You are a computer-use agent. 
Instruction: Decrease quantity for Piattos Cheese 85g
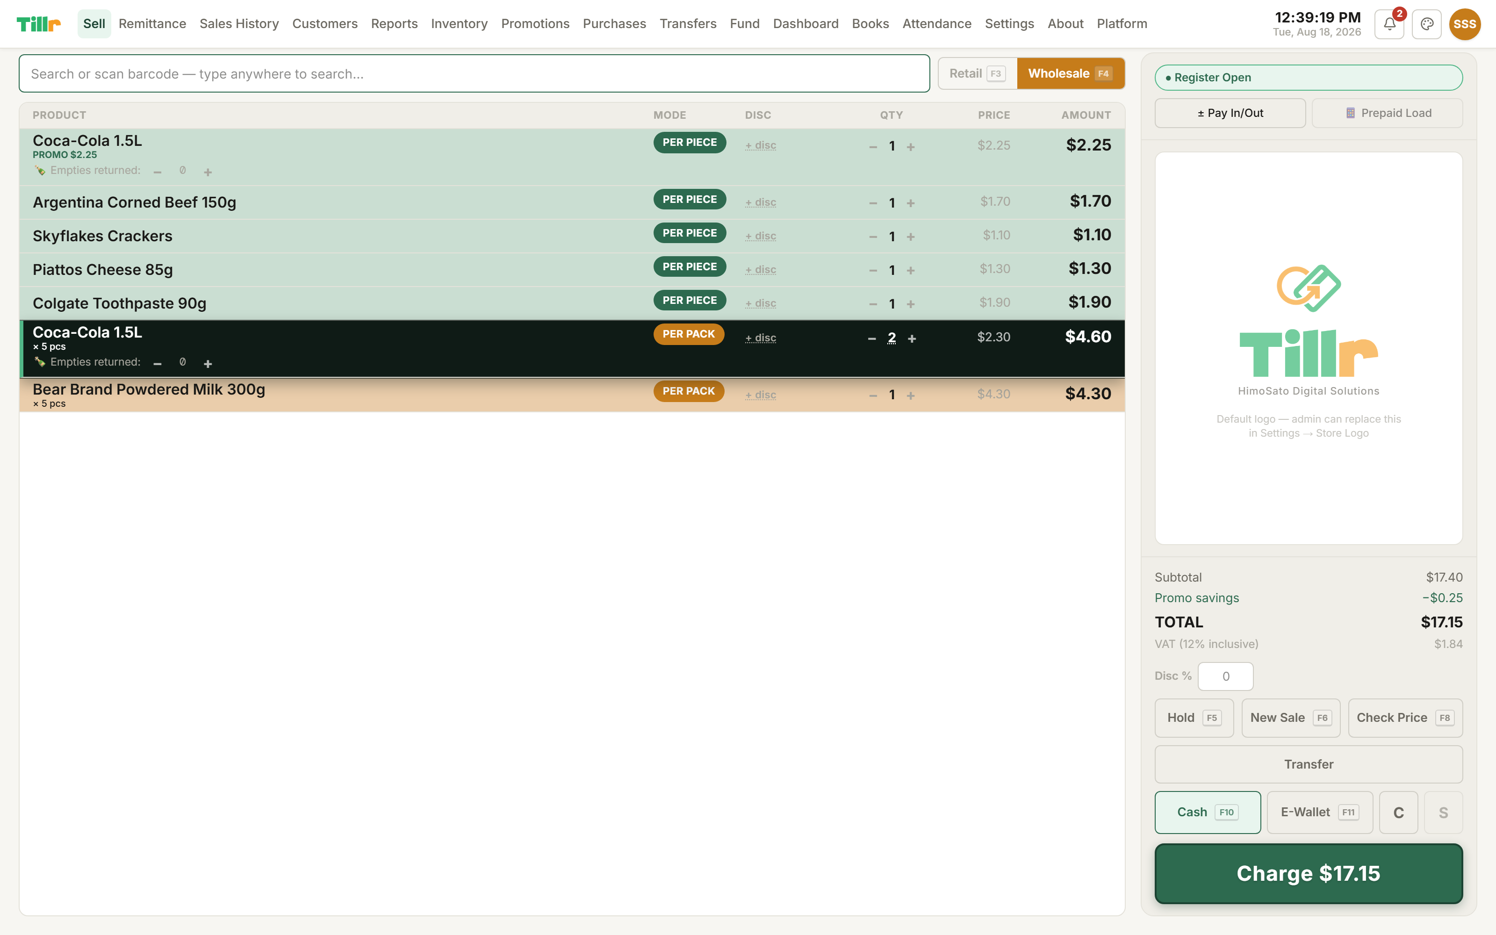[x=873, y=270]
